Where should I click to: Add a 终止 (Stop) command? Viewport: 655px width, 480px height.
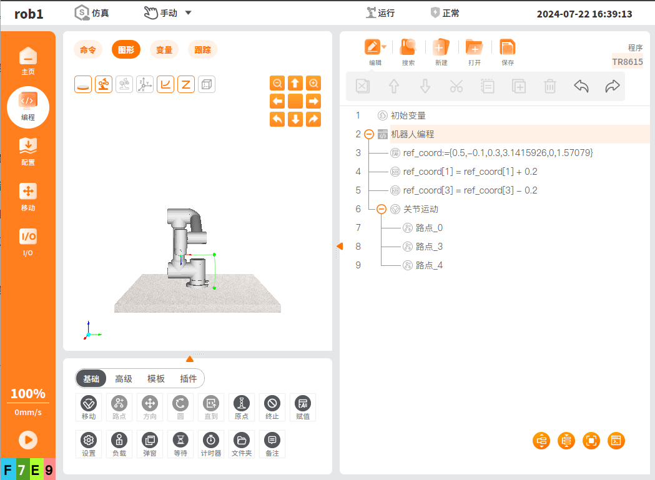point(272,407)
